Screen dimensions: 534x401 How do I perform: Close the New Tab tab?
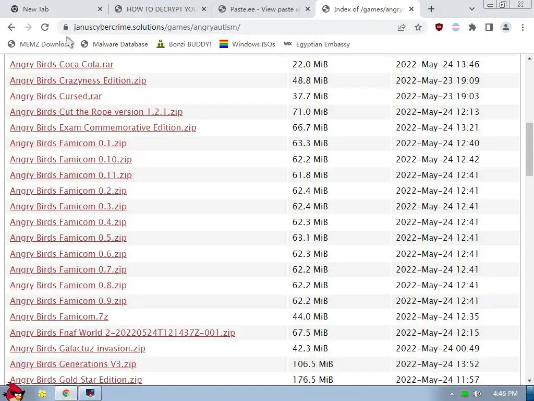tap(100, 9)
